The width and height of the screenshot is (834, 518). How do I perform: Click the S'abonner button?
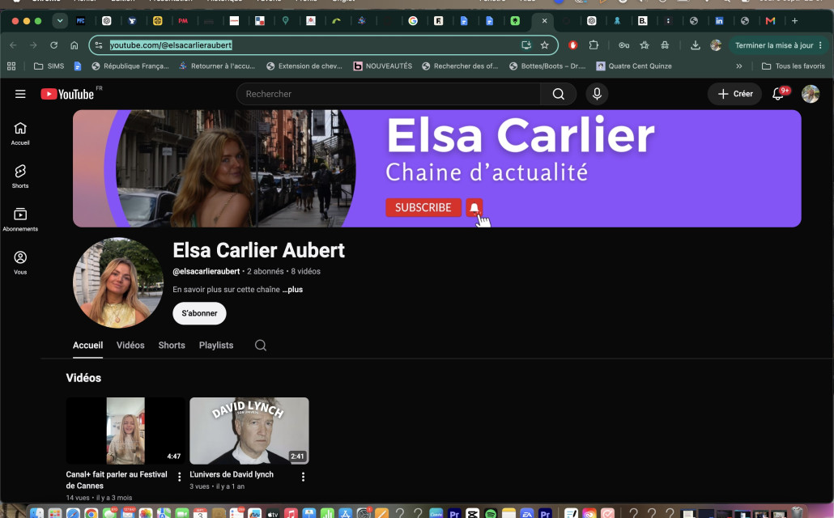tap(199, 313)
